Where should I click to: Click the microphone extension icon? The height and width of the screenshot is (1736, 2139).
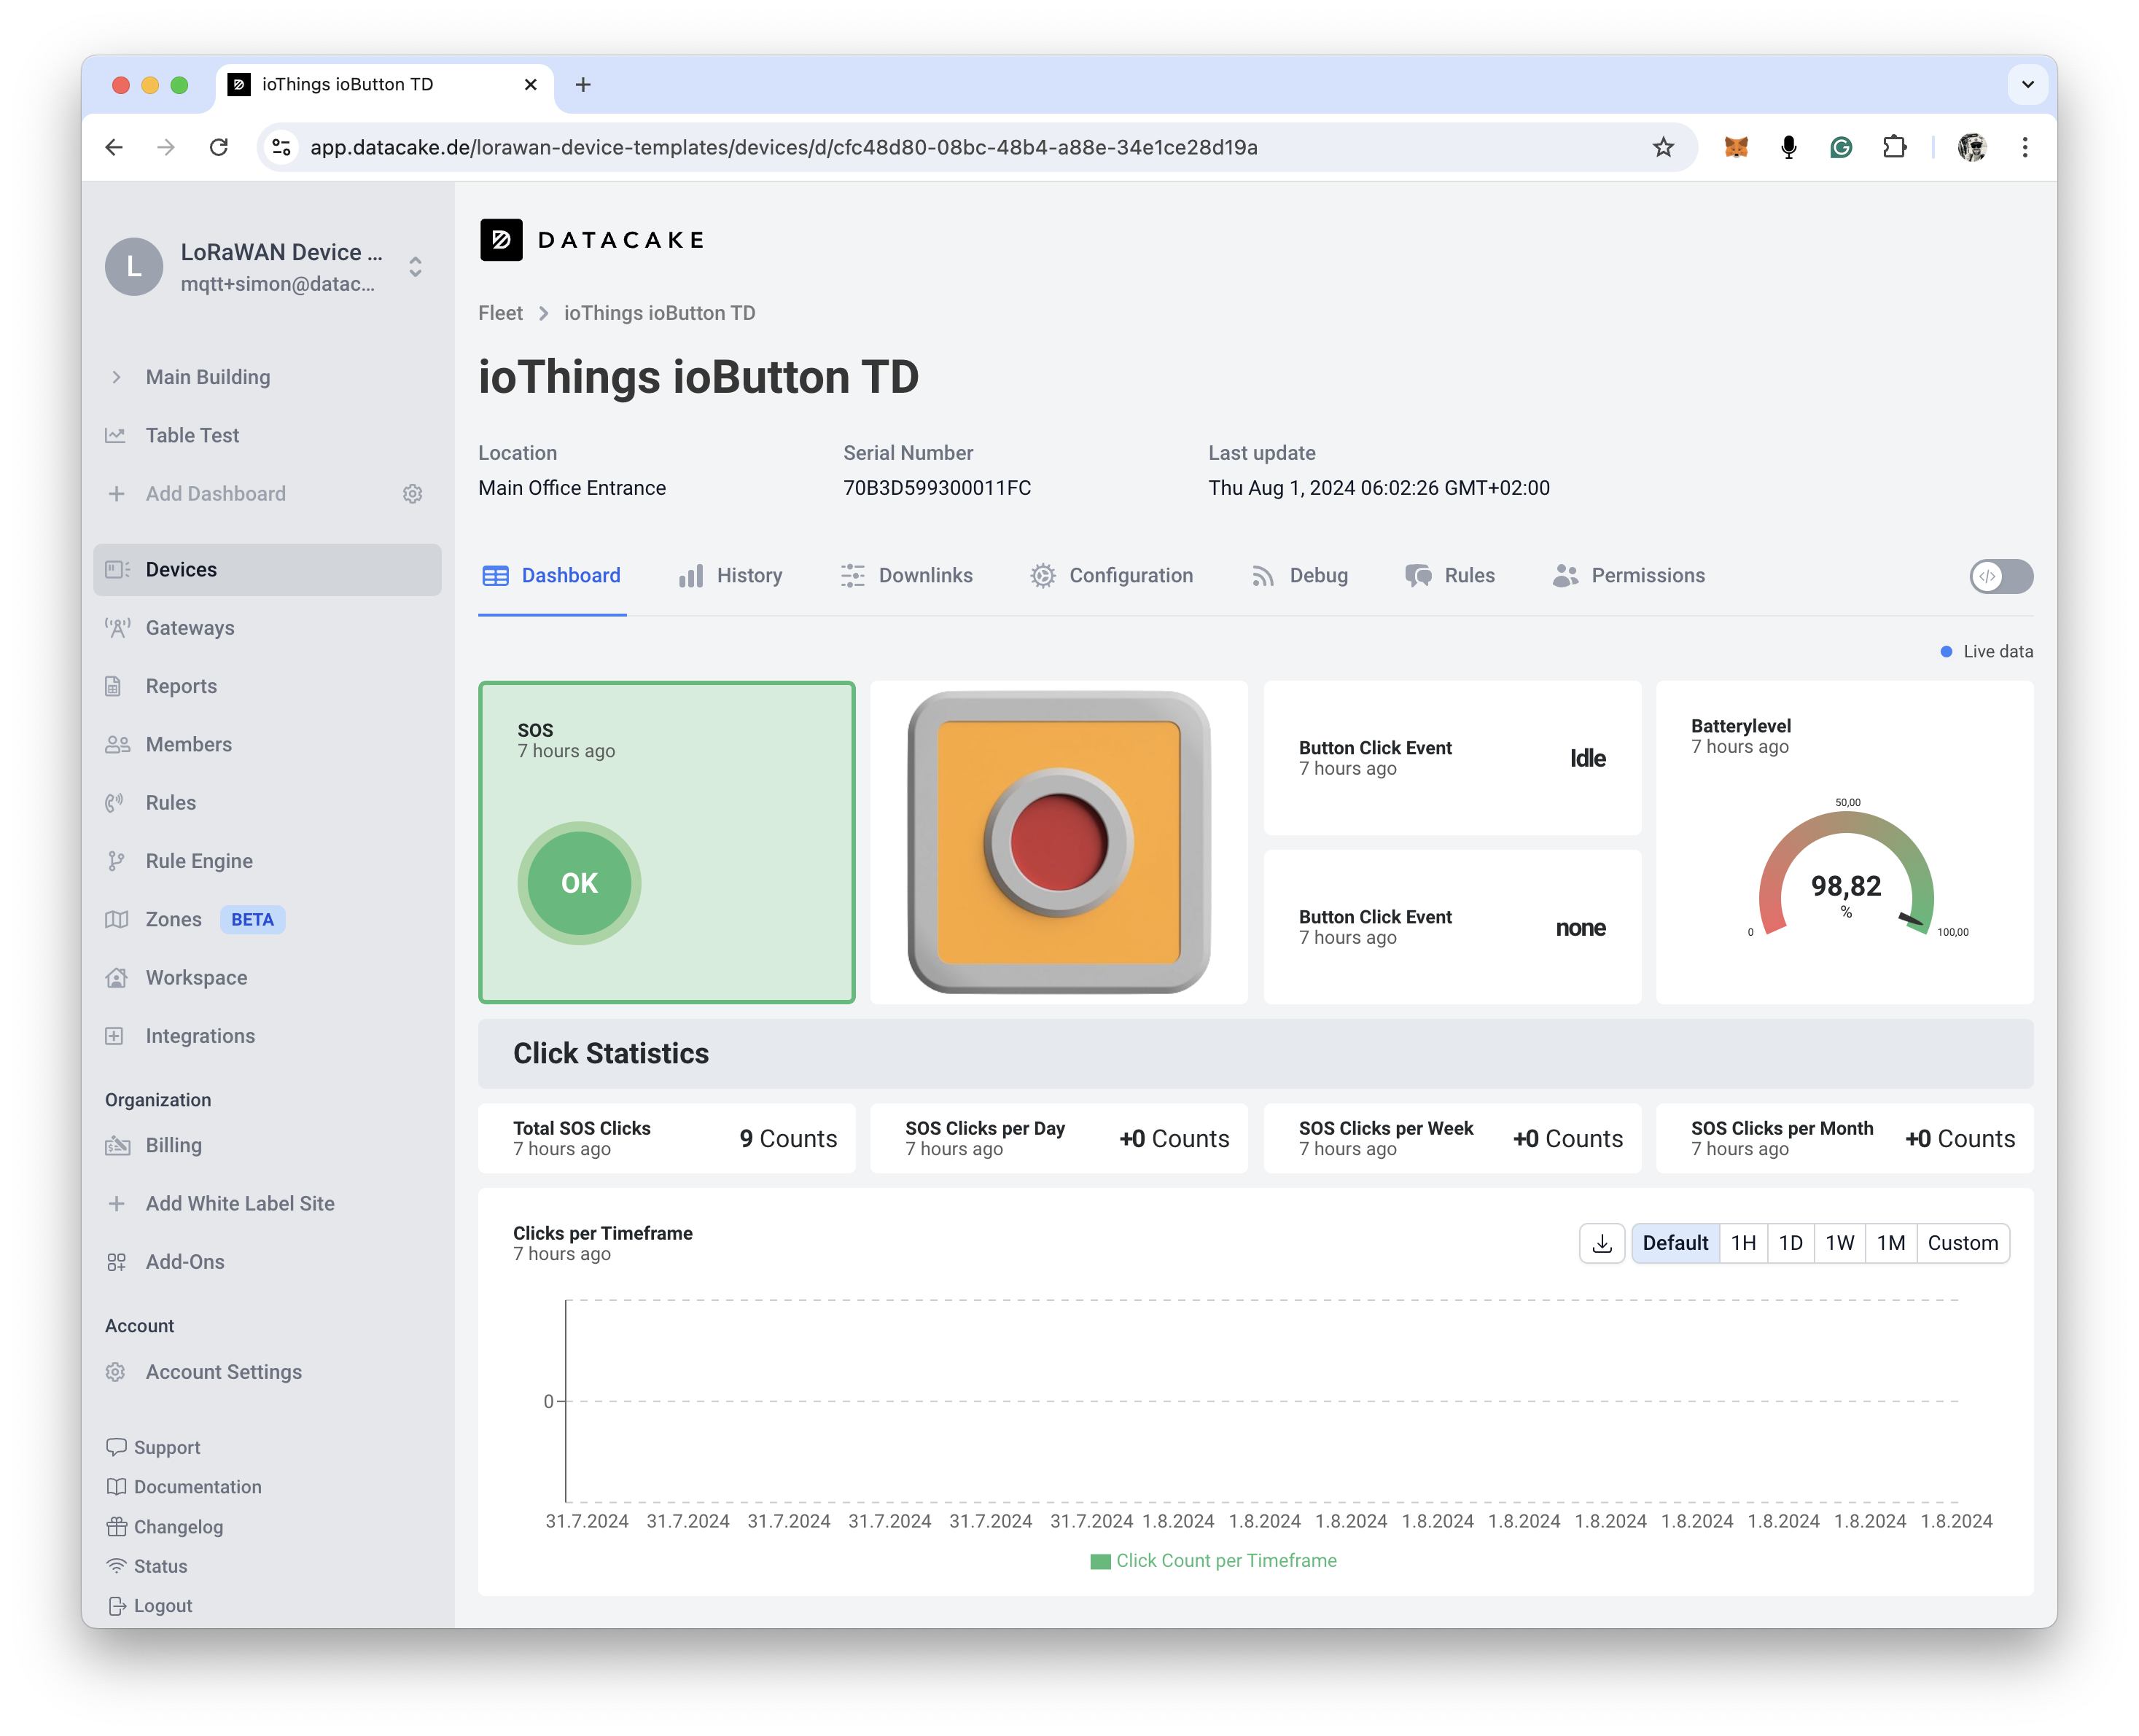[1788, 147]
